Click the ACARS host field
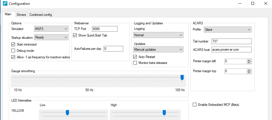 231,50
